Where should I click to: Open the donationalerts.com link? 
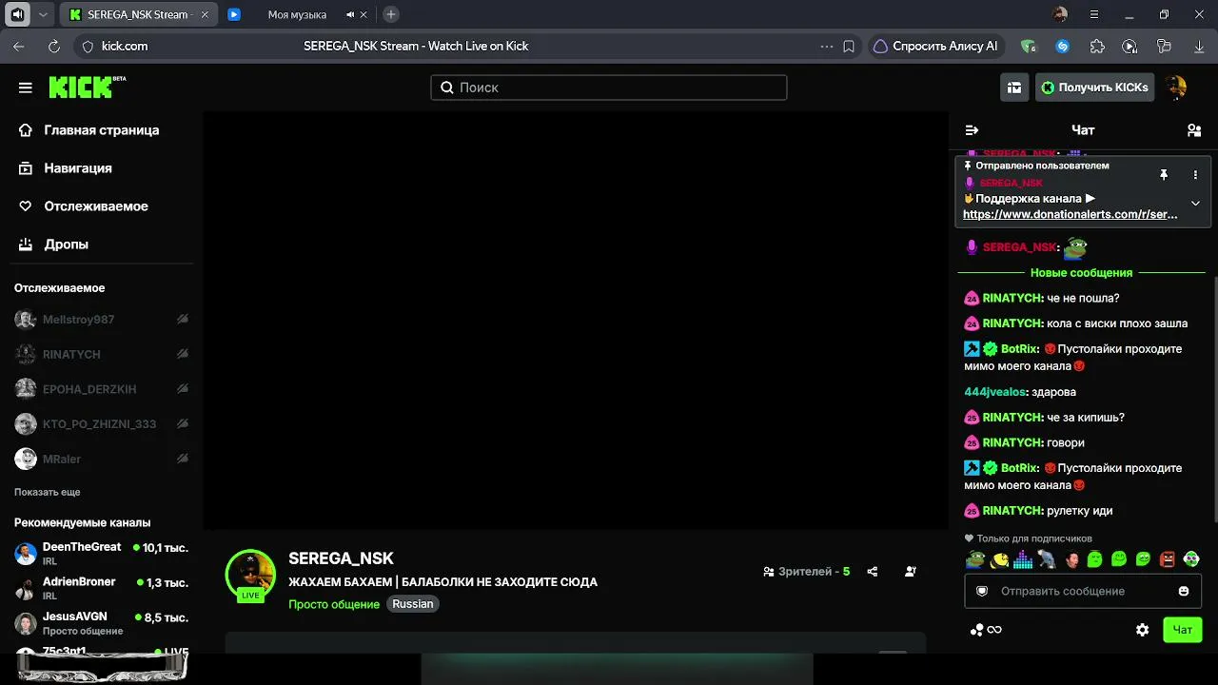1071,215
